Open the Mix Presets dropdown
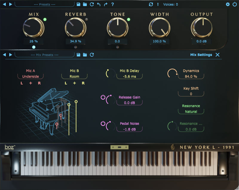This screenshot has height=190, width=239. tap(45, 55)
